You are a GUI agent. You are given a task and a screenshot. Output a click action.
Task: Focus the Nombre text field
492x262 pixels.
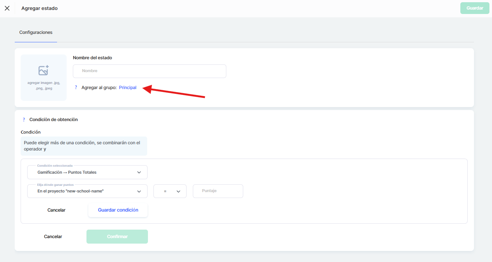point(149,71)
